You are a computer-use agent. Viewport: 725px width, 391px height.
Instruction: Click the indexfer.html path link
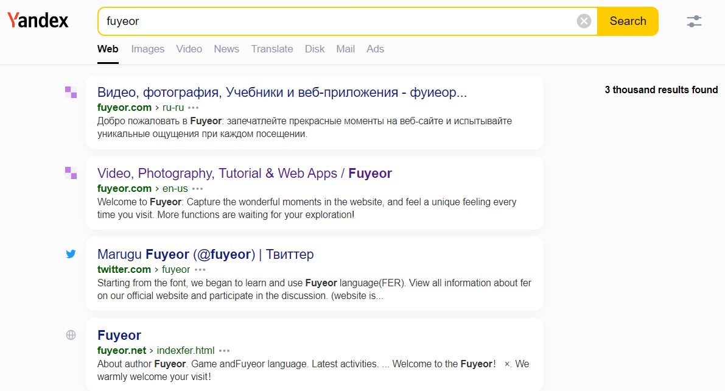coord(186,350)
